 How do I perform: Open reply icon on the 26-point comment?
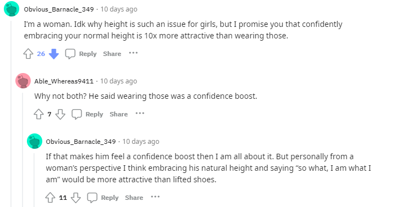(x=70, y=54)
